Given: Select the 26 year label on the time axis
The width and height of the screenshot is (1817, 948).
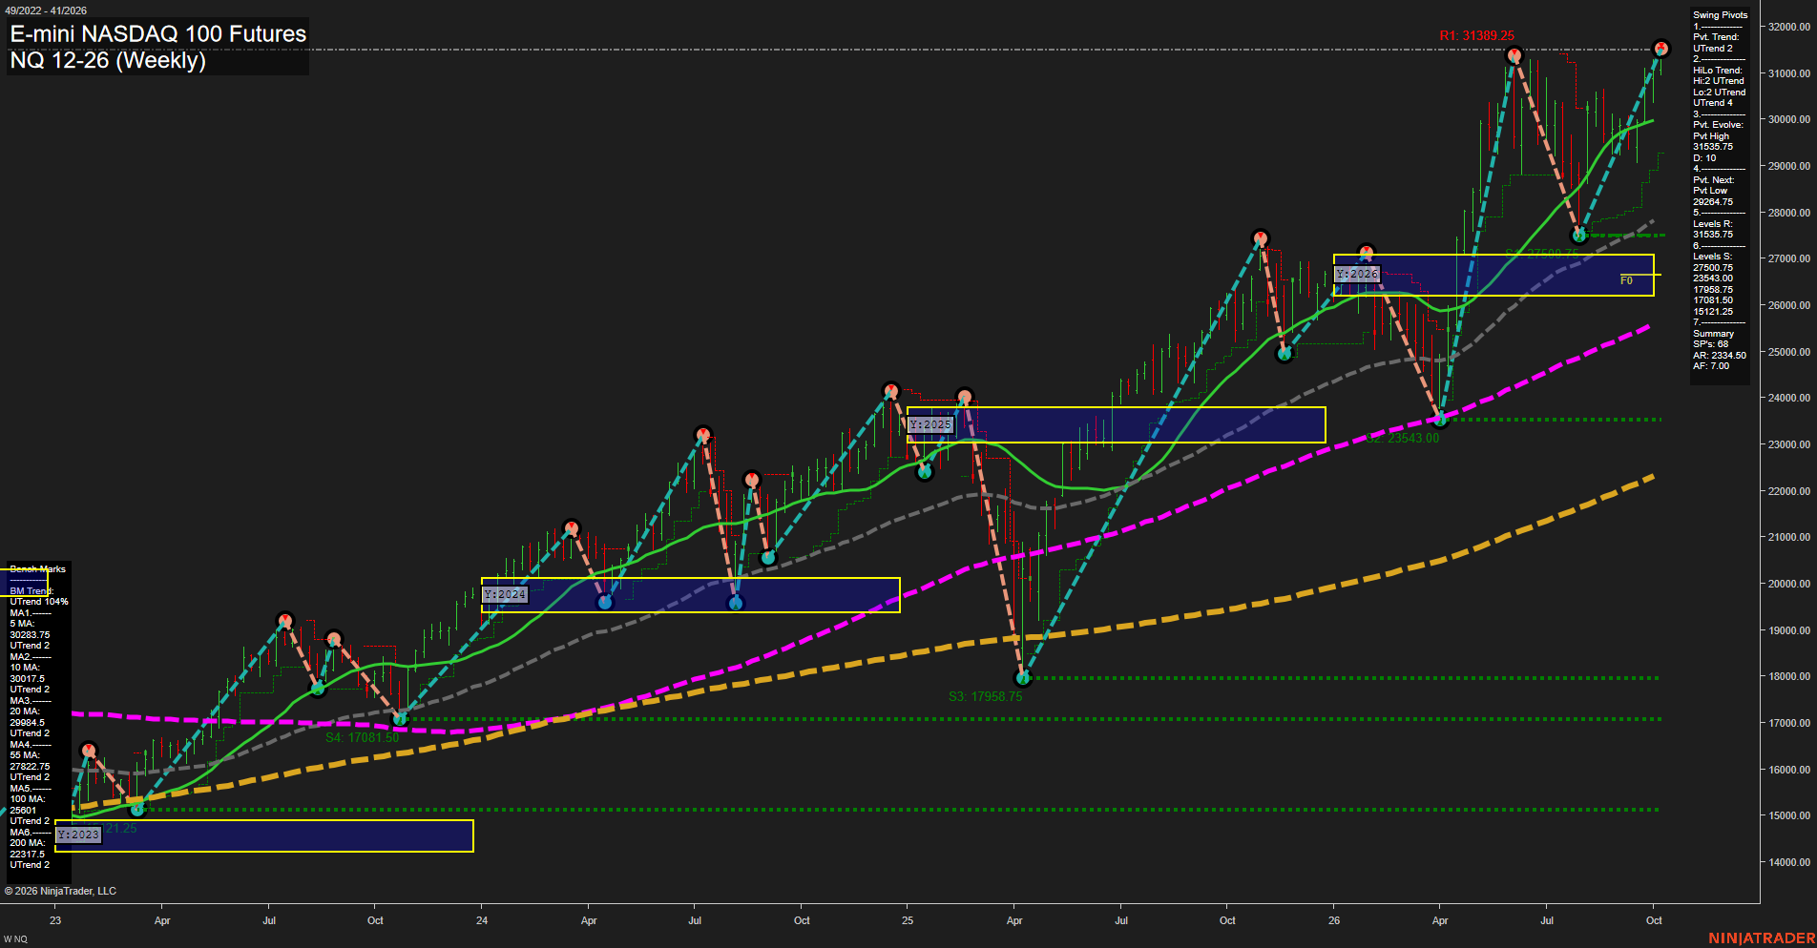Looking at the screenshot, I should [1334, 920].
